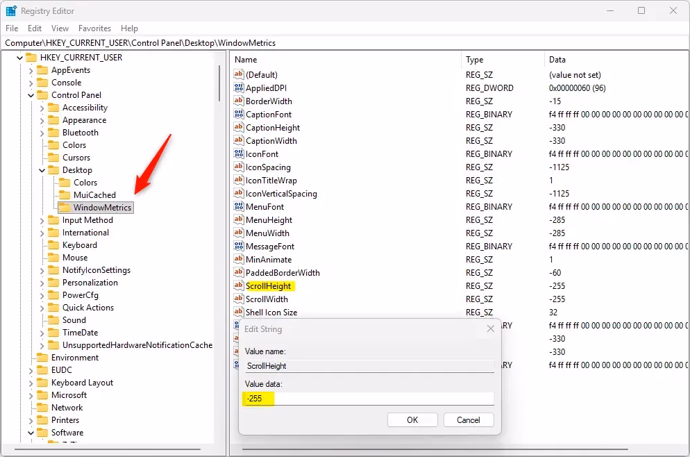
Task: Click the REG_DWORD icon next to AppliedDPI
Action: [239, 88]
